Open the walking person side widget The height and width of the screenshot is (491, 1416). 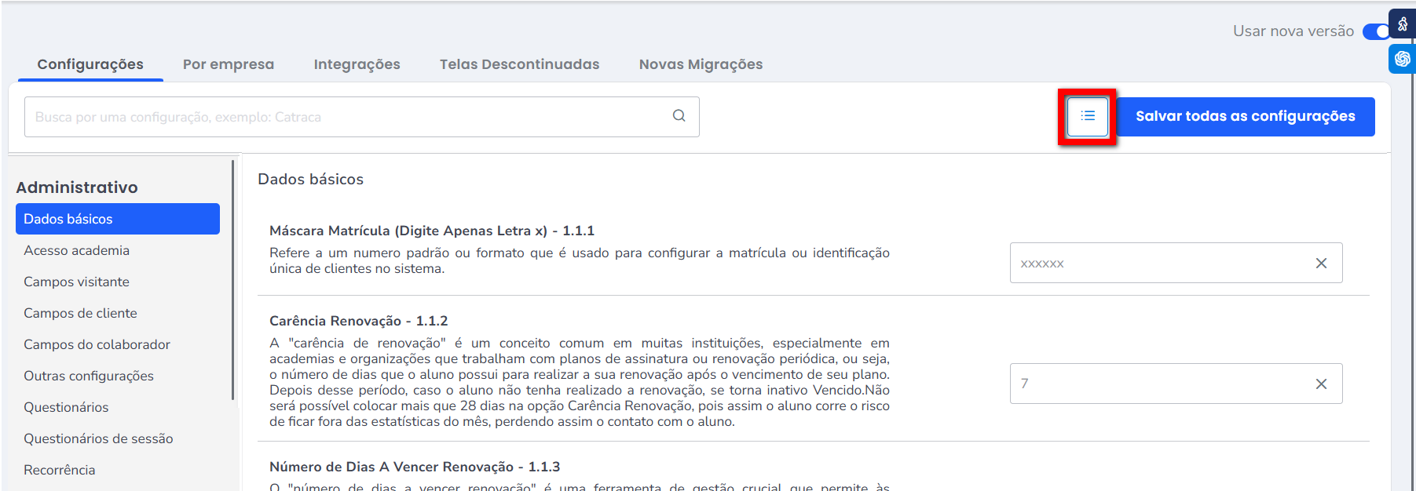coord(1402,24)
